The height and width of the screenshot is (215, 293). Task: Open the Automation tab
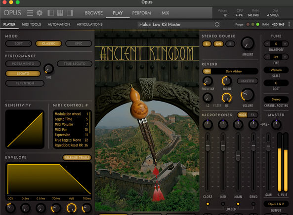coord(59,24)
